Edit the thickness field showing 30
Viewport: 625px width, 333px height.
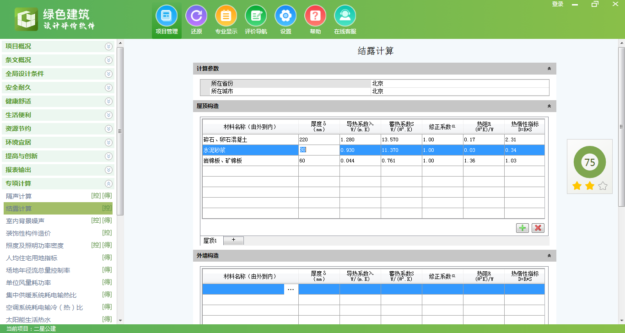pyautogui.click(x=319, y=150)
